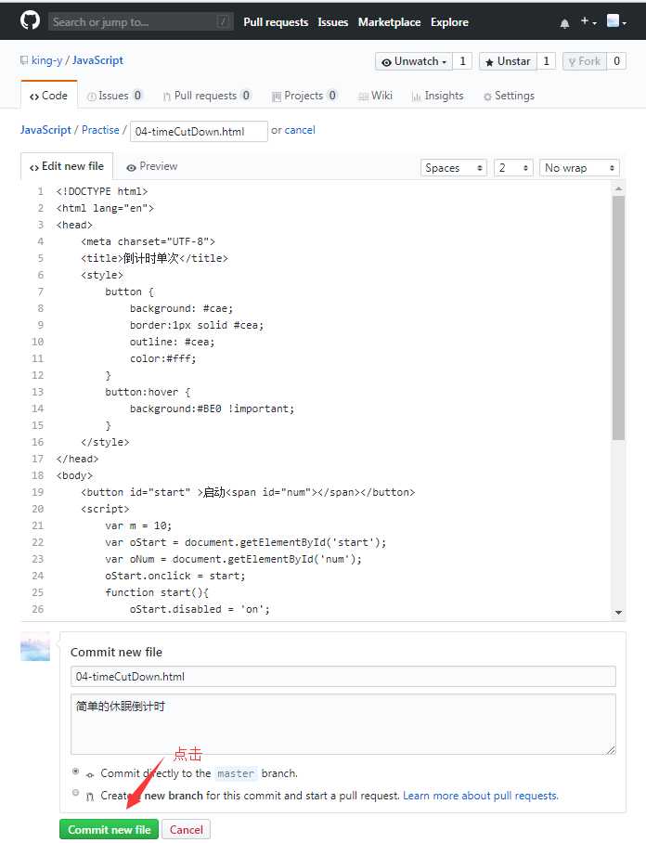This screenshot has width=646, height=843.
Task: Click the line 21 code 'var m = 10;'
Action: pyautogui.click(x=138, y=525)
